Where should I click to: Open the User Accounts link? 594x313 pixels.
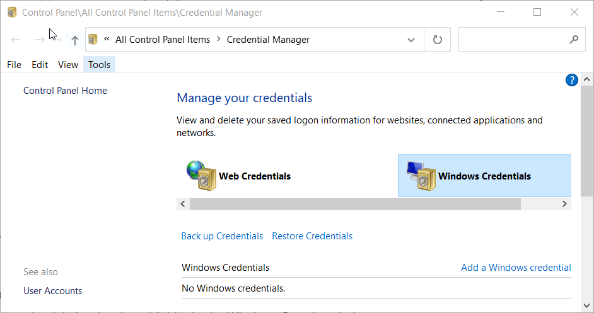pos(53,291)
